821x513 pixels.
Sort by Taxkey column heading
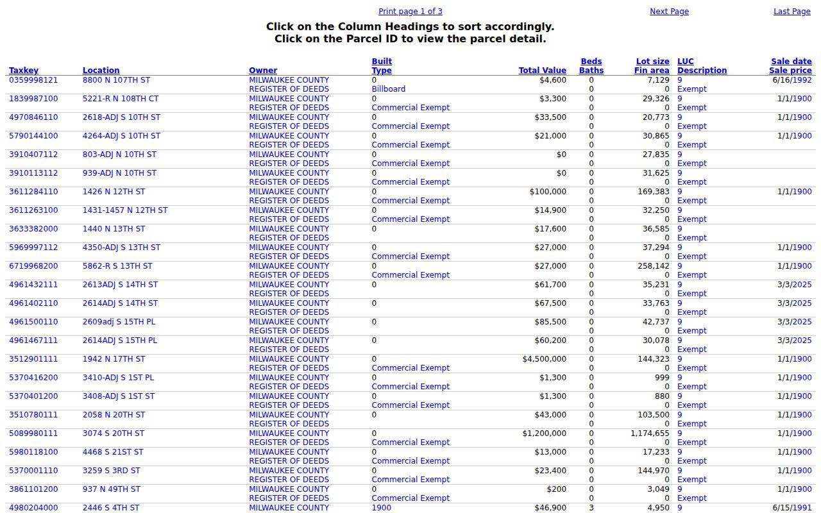tap(24, 71)
